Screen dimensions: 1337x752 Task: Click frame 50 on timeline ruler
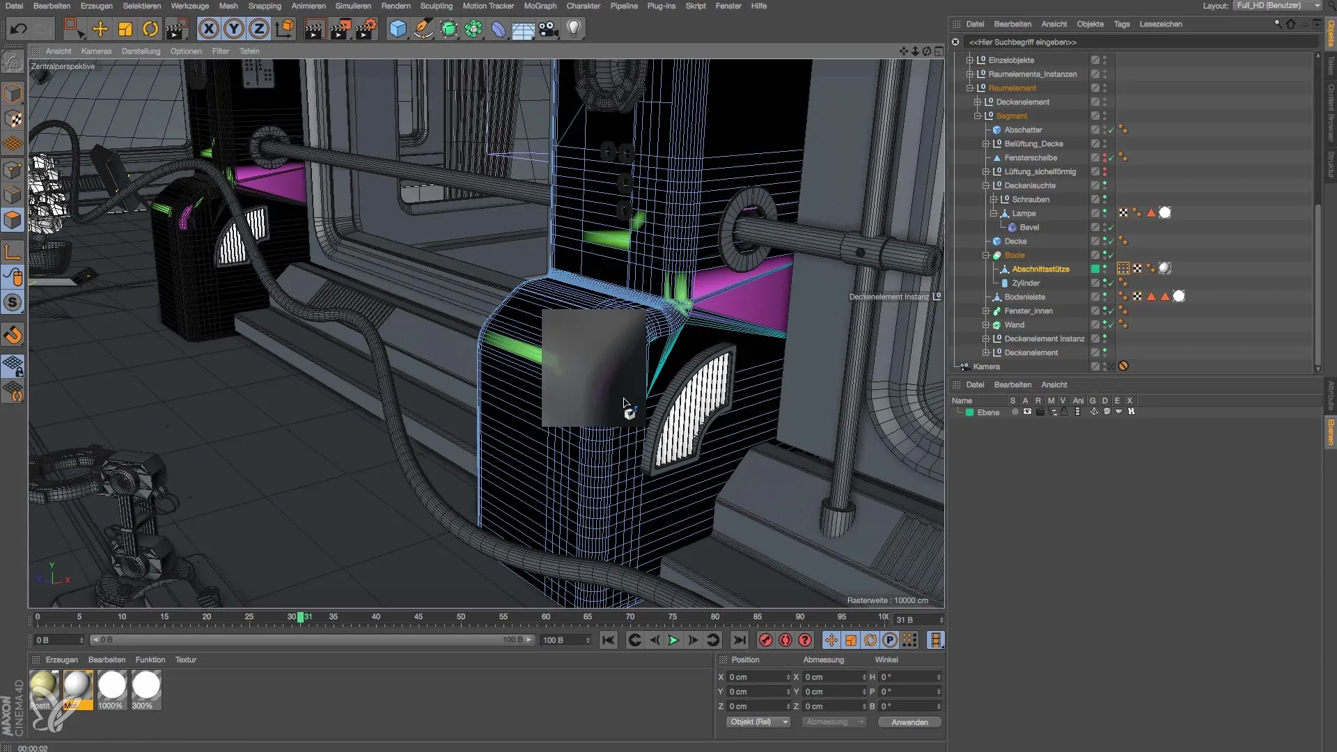tap(461, 617)
